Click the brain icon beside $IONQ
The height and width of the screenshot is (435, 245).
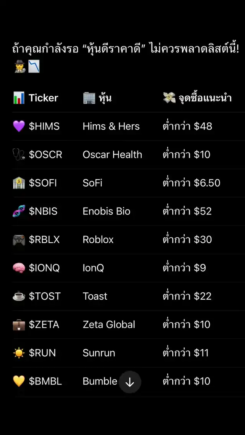pyautogui.click(x=19, y=268)
